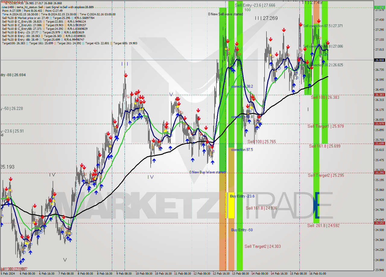Click the '9 Feb 08:30' time axis label
This screenshot has height=277, width=386.
point(124,274)
